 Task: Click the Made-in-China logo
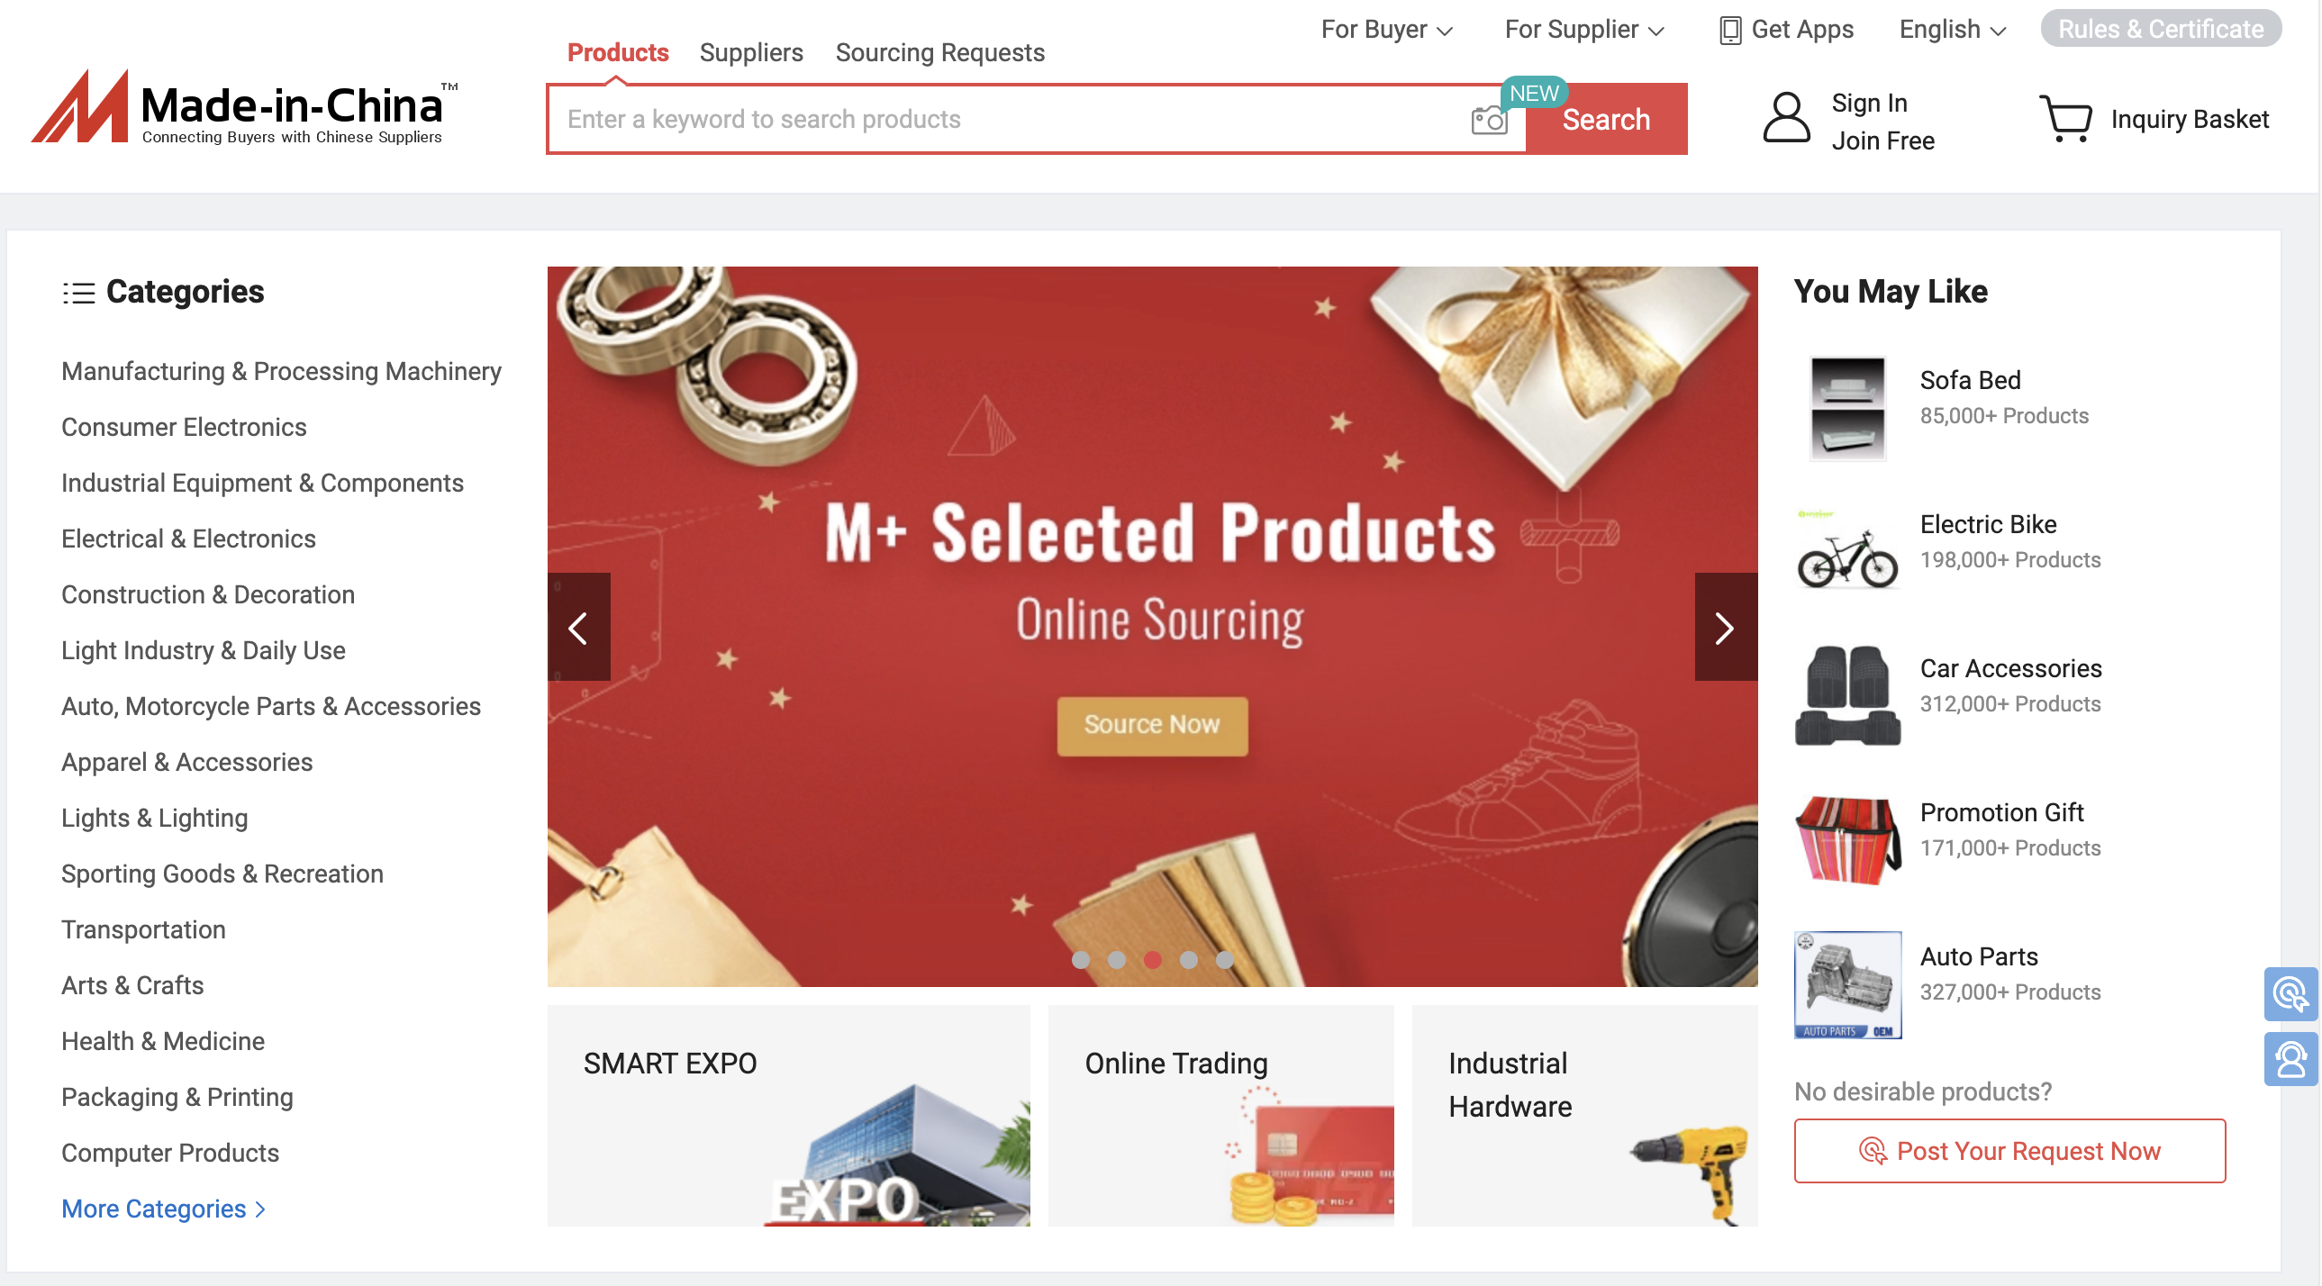pyautogui.click(x=244, y=108)
